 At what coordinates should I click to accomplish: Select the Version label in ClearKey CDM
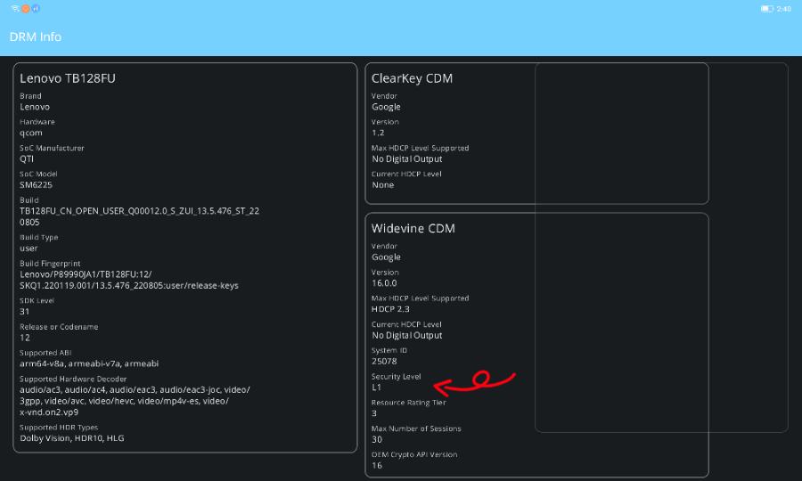tap(385, 122)
